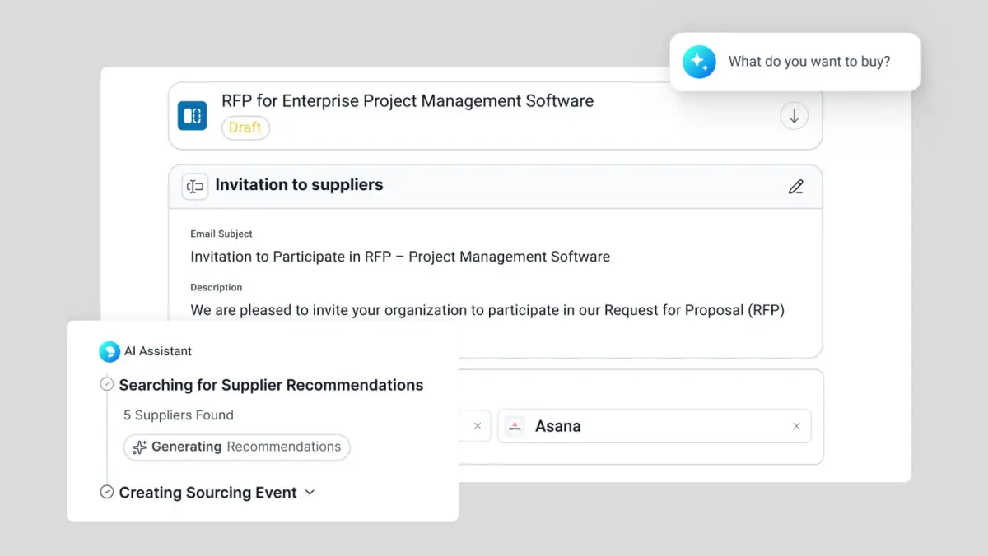Expand the Creating Sourcing Event chevron
This screenshot has height=556, width=988.
[310, 492]
